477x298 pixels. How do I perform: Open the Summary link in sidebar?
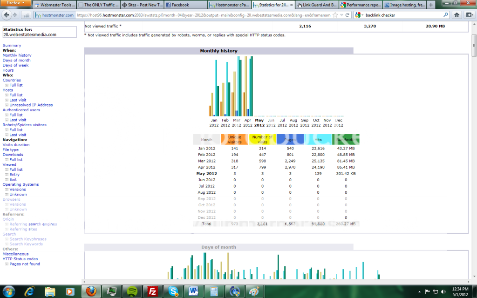click(12, 45)
